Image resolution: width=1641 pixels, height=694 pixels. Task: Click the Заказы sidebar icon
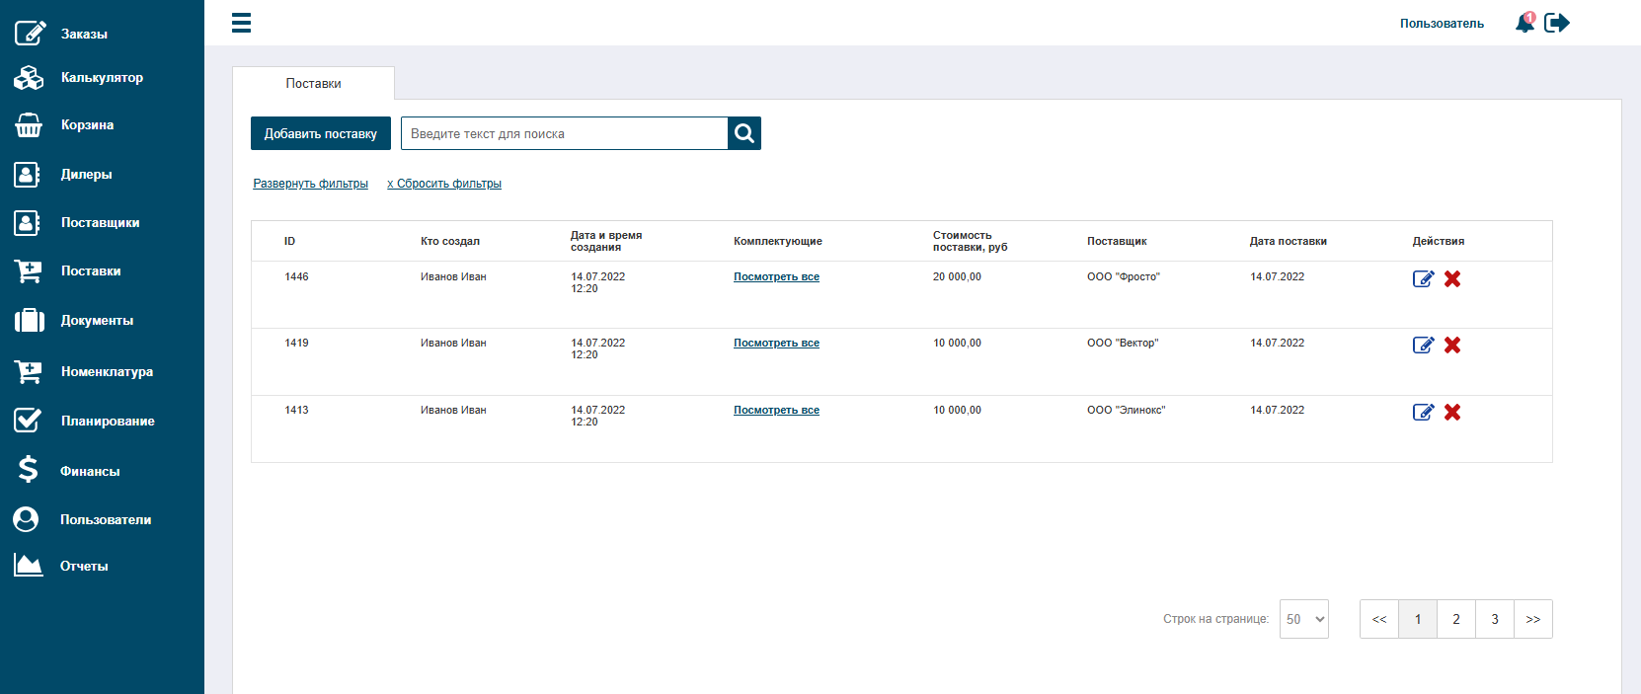coord(30,33)
